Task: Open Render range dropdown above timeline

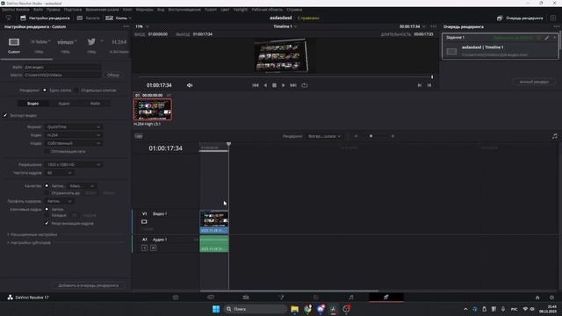Action: [x=324, y=136]
